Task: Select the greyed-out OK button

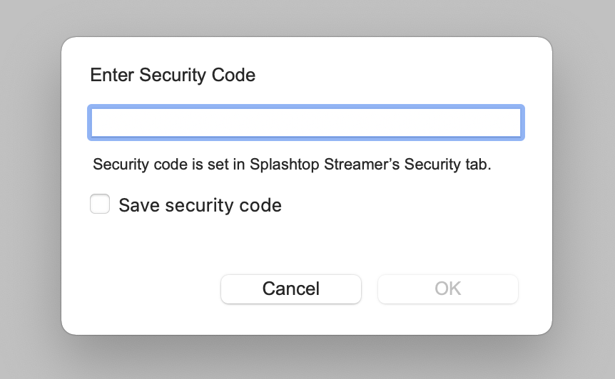Action: 447,289
